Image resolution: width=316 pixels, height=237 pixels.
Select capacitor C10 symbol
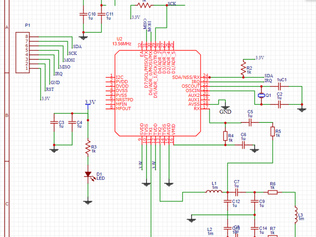[83, 14]
